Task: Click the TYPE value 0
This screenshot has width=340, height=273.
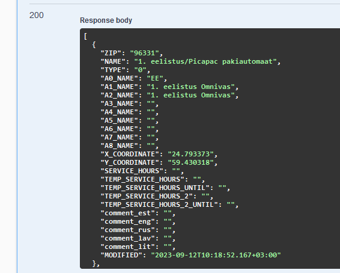Action: [141, 70]
